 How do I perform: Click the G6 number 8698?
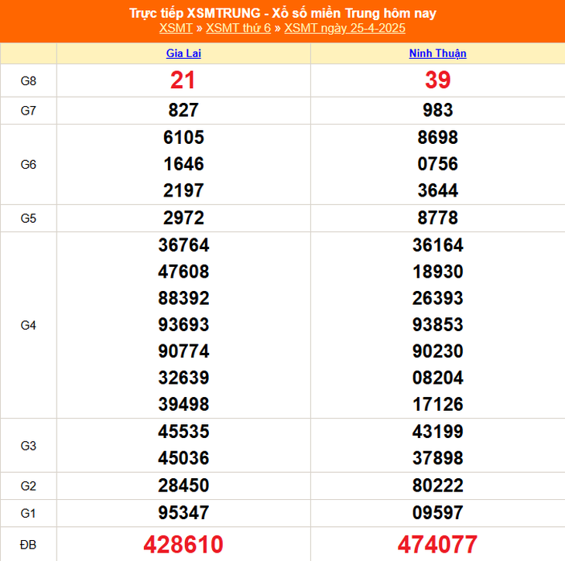pyautogui.click(x=437, y=138)
